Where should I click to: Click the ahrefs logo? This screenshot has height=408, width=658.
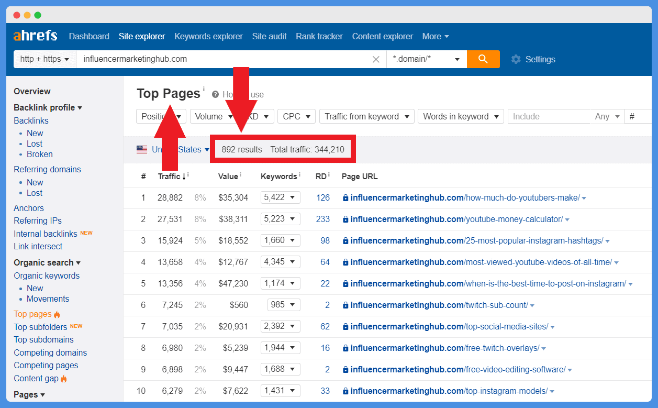[35, 36]
